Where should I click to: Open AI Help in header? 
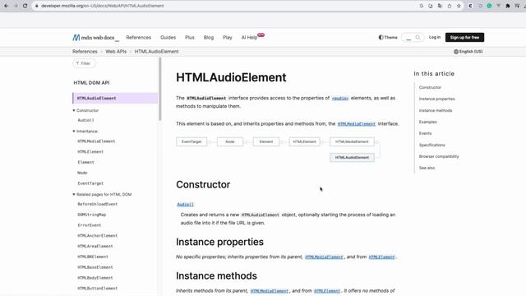coord(249,37)
